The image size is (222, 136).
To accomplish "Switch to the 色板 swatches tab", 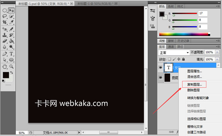I will [171, 7].
